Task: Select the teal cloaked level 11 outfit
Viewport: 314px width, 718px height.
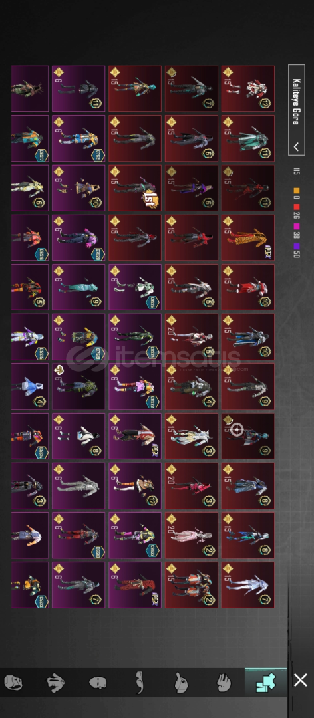Action: coord(248,138)
